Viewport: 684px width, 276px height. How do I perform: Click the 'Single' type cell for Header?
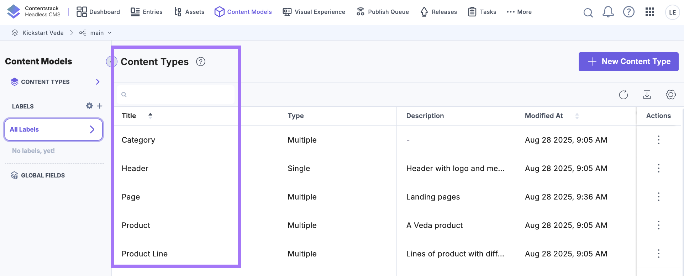tap(299, 168)
